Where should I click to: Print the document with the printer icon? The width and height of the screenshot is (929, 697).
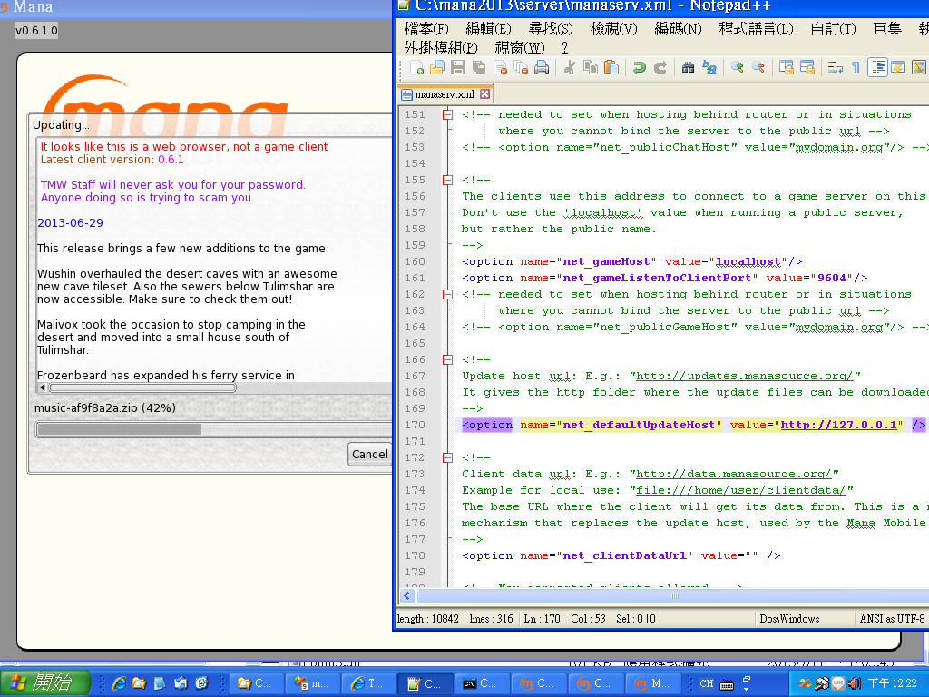[x=542, y=67]
